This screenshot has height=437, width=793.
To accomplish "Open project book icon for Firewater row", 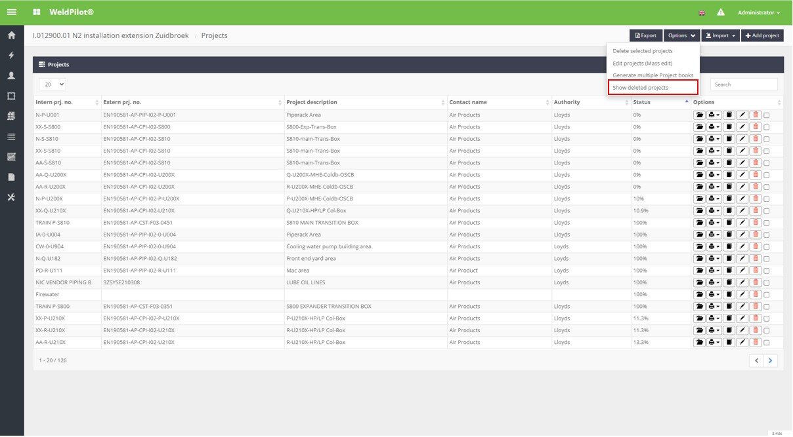I will 729,295.
